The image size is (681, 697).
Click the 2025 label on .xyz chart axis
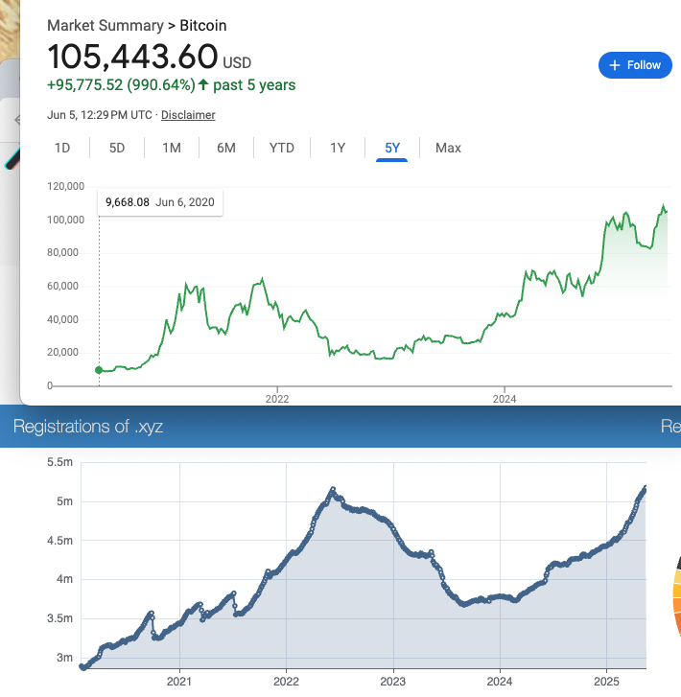pos(607,682)
